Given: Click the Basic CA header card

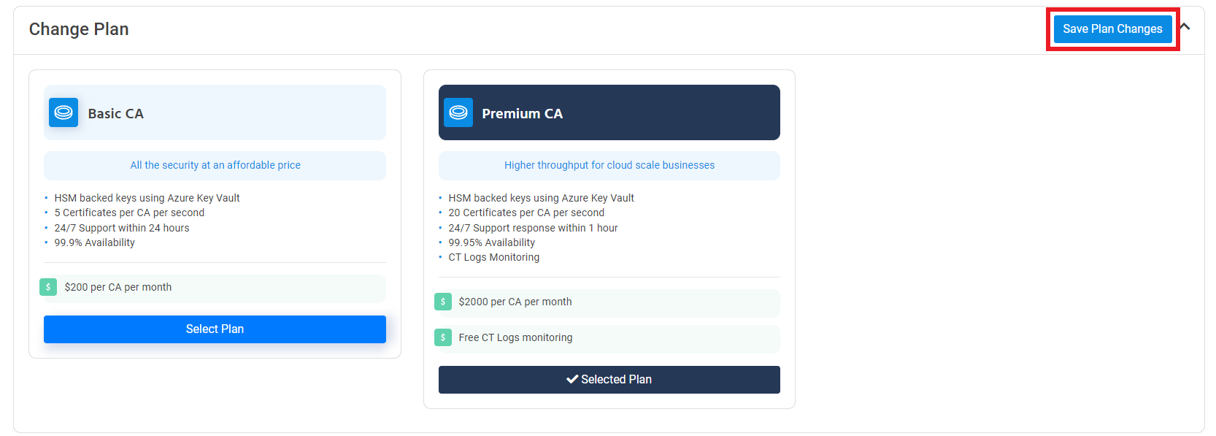Looking at the screenshot, I should point(215,112).
